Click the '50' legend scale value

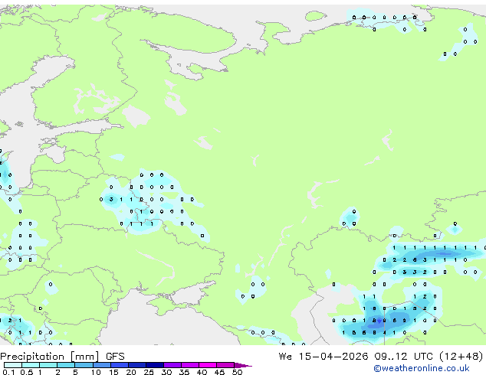pyautogui.click(x=238, y=372)
